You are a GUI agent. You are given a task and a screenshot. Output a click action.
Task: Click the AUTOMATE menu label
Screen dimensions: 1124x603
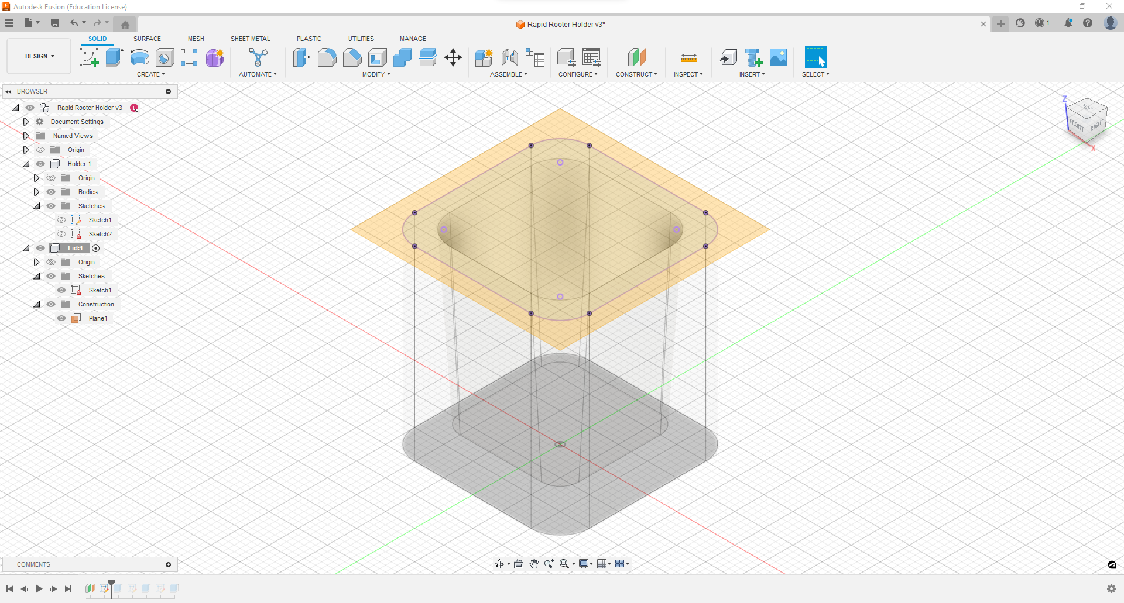[x=258, y=74]
